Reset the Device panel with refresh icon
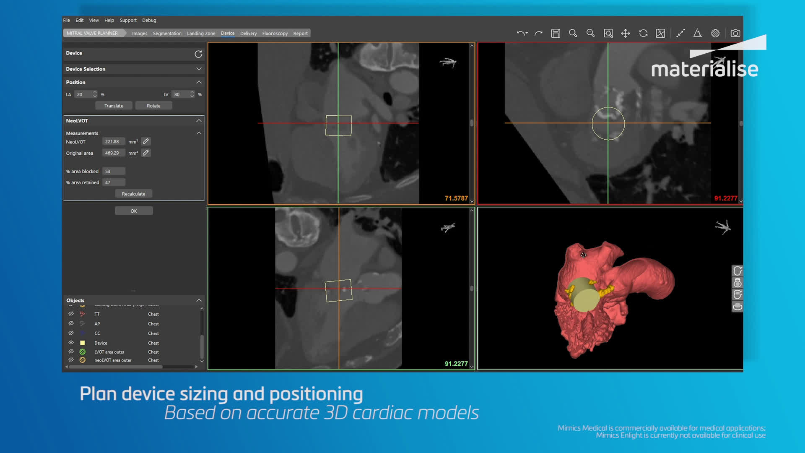This screenshot has width=805, height=453. coord(198,54)
